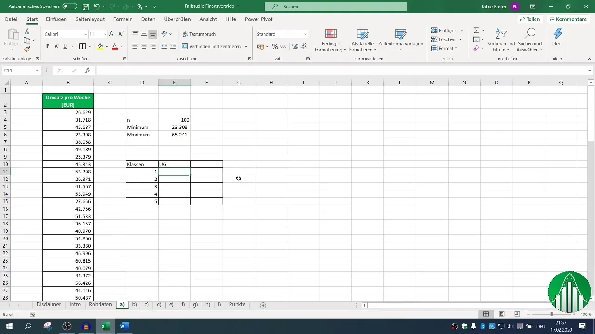Toggle italic K formatting
595x334 pixels.
56,46
